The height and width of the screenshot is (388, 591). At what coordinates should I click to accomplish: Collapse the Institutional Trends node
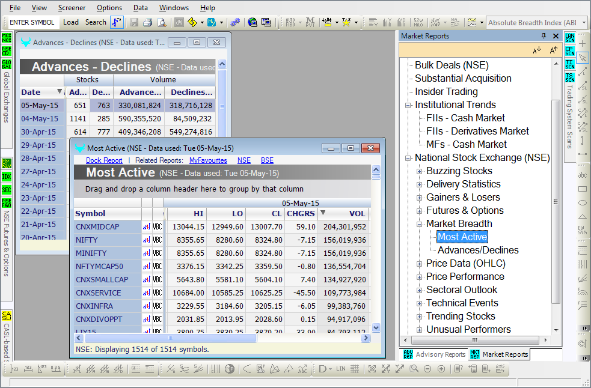pyautogui.click(x=408, y=106)
